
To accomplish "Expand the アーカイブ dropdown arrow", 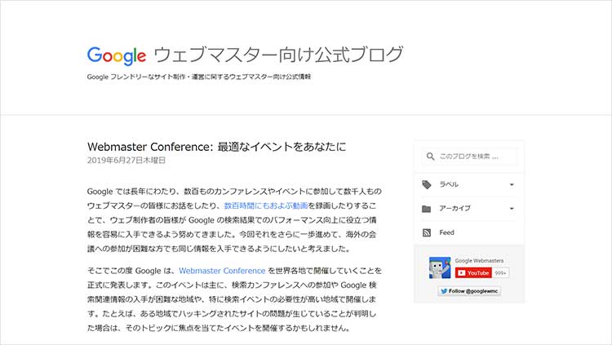I will 512,209.
